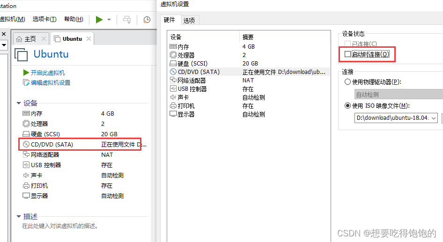Image resolution: width=443 pixels, height=242 pixels.
Task: Select 显示器 icon in settings list
Action: click(173, 114)
